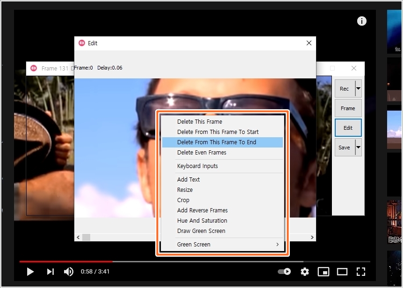Choose Crop in the context menu

[x=223, y=200]
